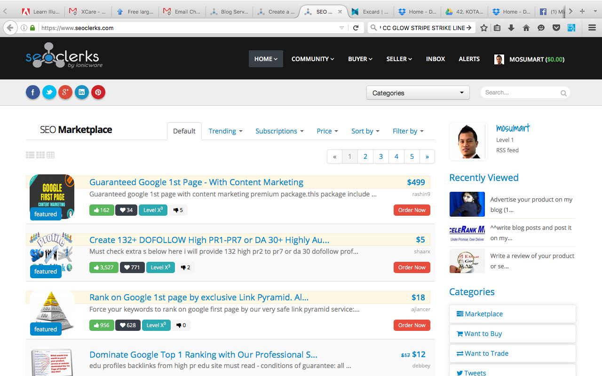The height and width of the screenshot is (376, 602).
Task: Reload the page with browser refresh icon
Action: (x=356, y=28)
